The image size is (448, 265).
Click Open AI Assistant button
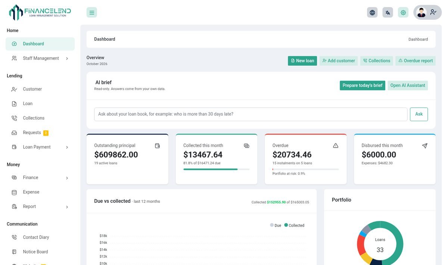[408, 85]
